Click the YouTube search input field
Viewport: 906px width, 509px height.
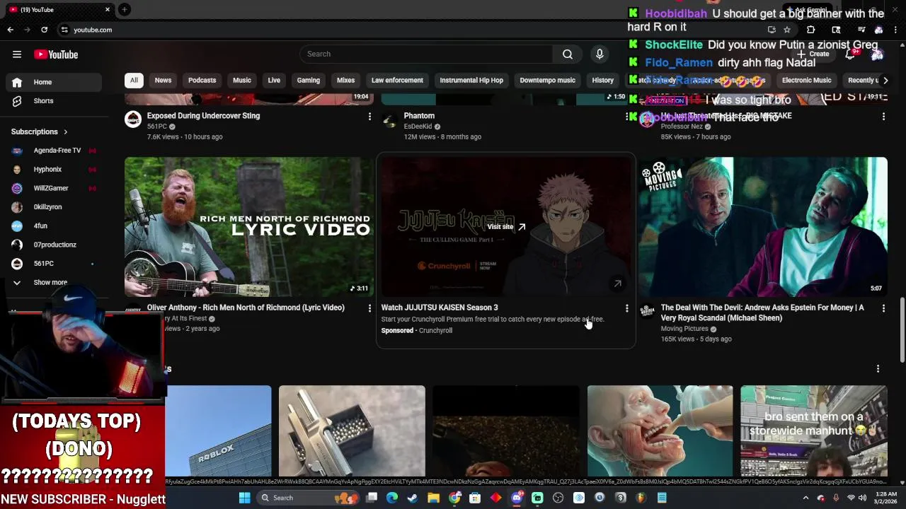[427, 54]
